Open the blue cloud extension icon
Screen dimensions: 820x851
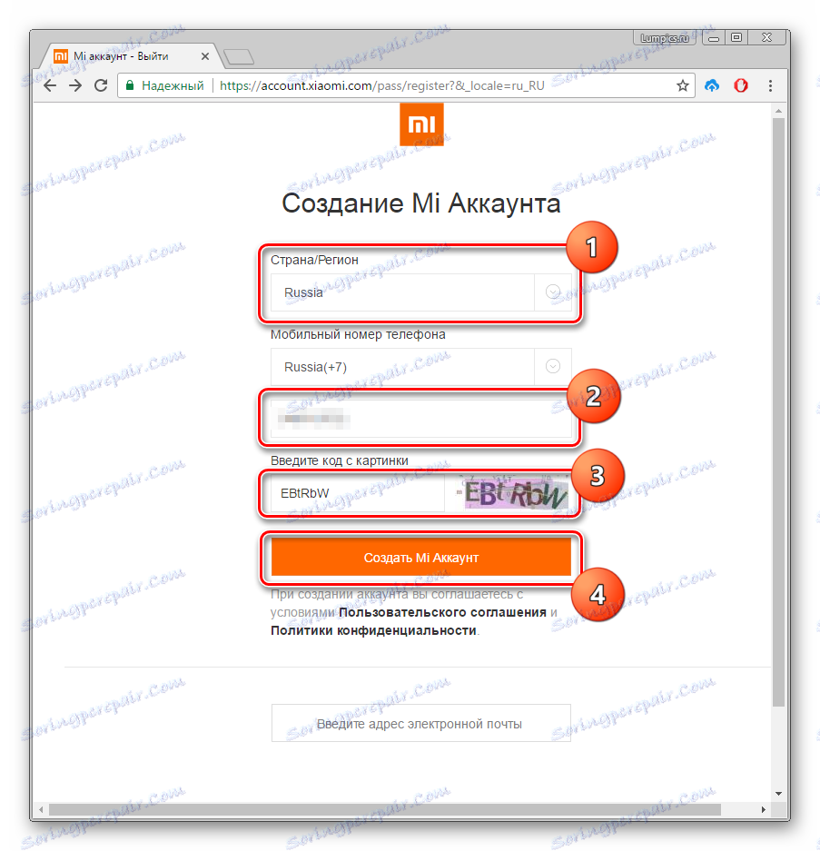coord(712,85)
